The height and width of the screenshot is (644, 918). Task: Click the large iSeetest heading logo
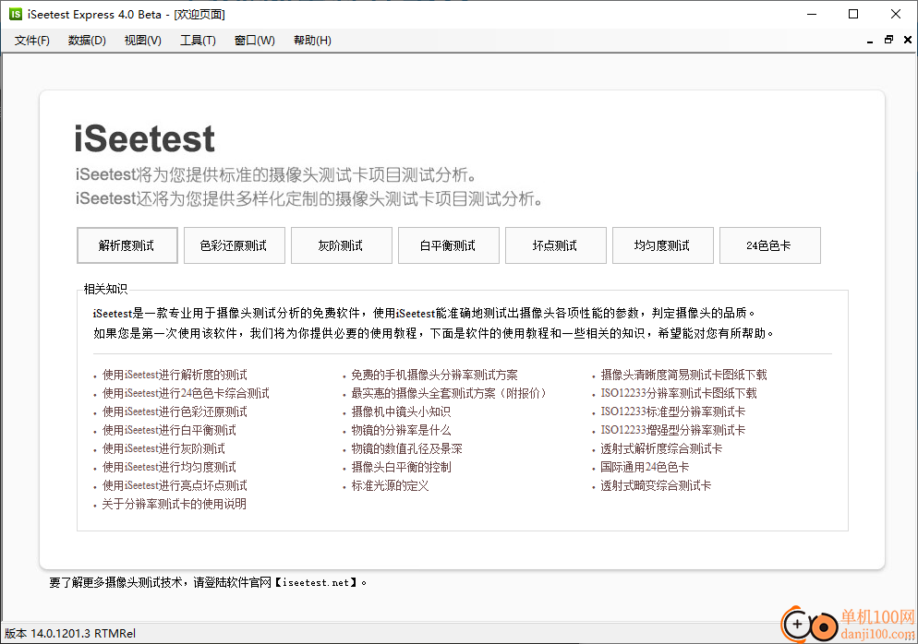(x=145, y=138)
